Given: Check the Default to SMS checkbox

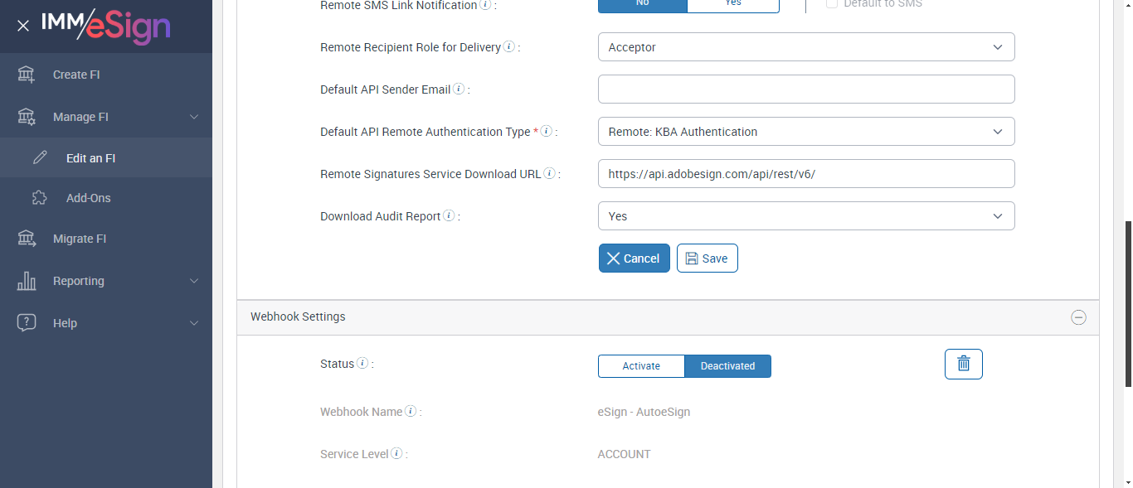Looking at the screenshot, I should coord(832,4).
